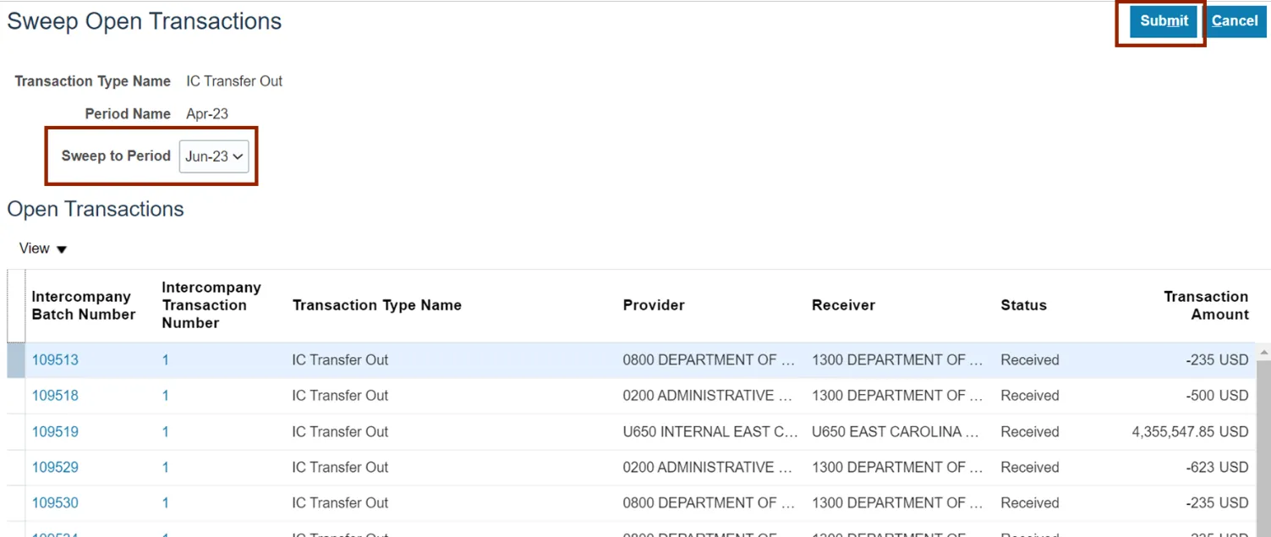Viewport: 1271px width, 537px height.
Task: Click the Cancel button
Action: click(x=1234, y=21)
